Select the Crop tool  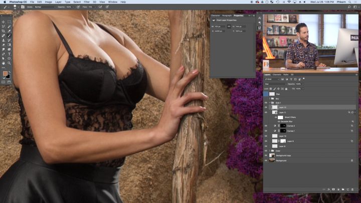[x=4, y=31]
